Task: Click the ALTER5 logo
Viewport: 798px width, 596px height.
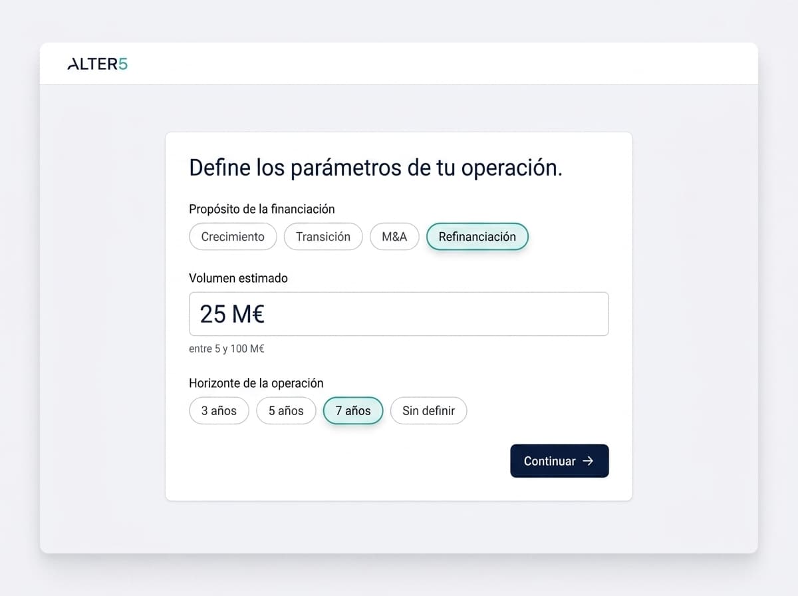Action: 98,65
